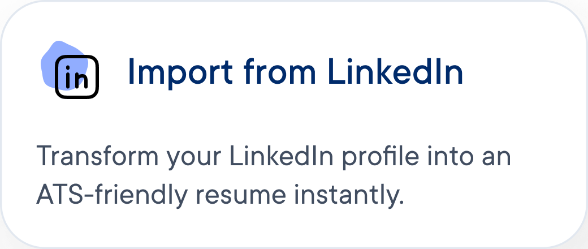
Task: Tap the "in" glyph inside the LinkedIn icon
Action: pyautogui.click(x=77, y=79)
